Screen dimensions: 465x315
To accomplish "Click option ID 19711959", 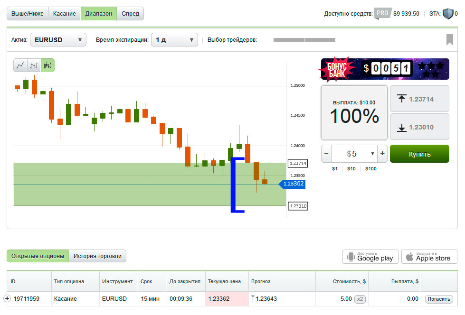I will (x=27, y=299).
